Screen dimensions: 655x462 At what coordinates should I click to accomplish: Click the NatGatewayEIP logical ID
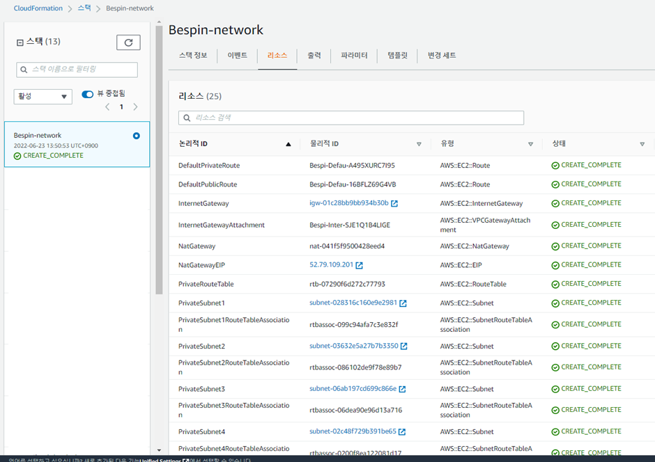[x=201, y=265]
